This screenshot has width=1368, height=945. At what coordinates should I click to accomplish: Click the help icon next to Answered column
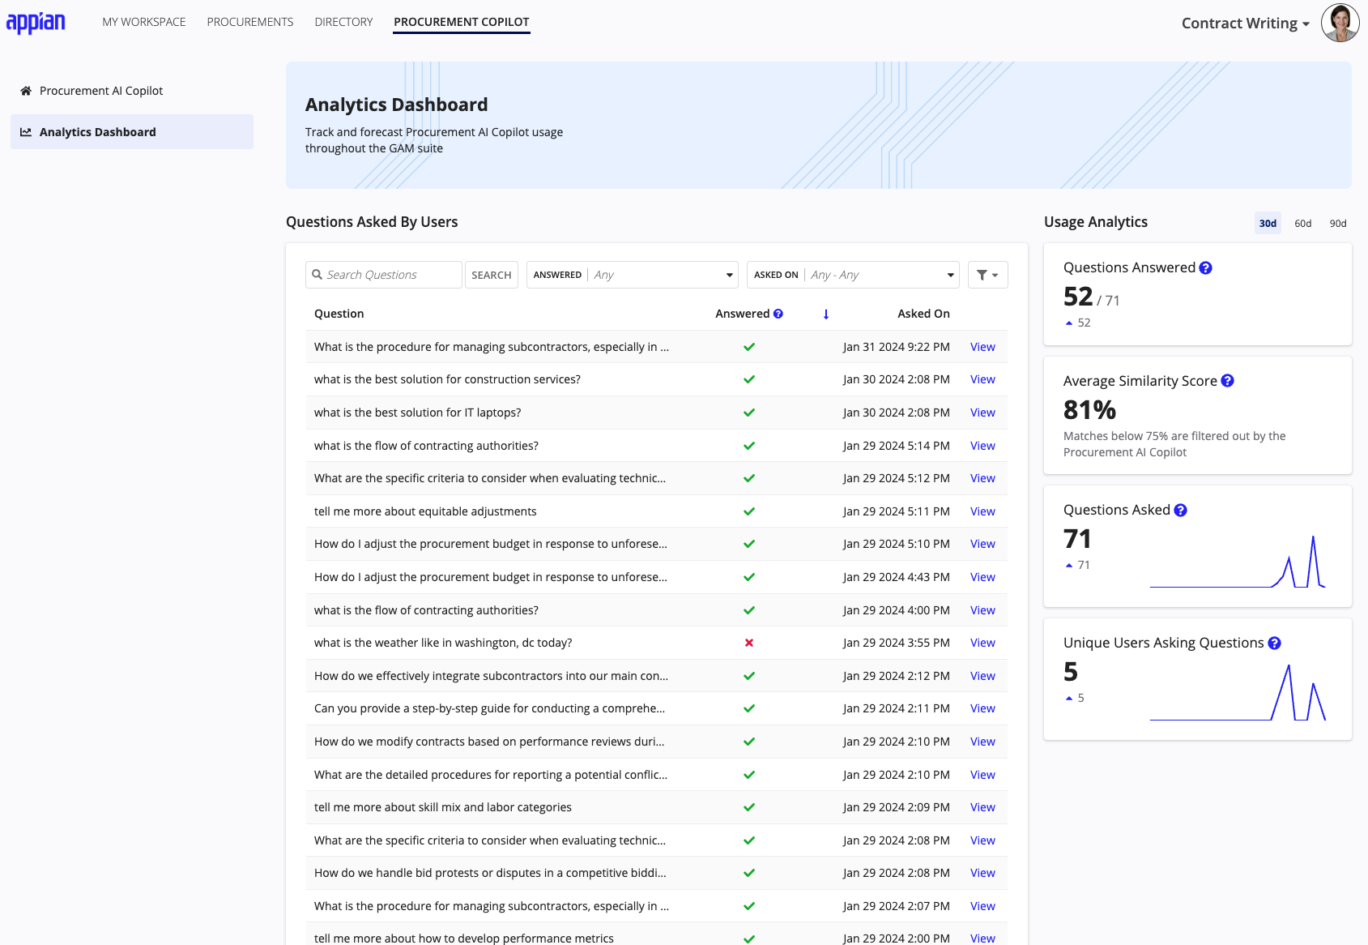pyautogui.click(x=778, y=314)
